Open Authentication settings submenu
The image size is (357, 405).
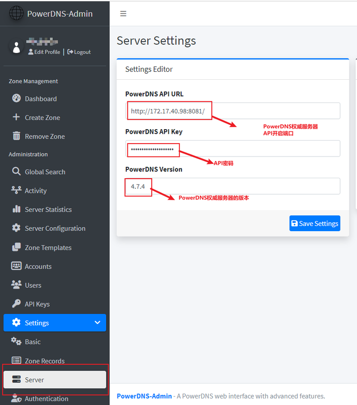coord(55,399)
